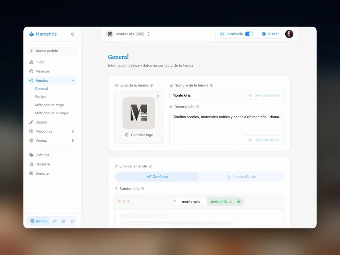Show info for Link de la tienda
340x255 pixels.
point(150,166)
